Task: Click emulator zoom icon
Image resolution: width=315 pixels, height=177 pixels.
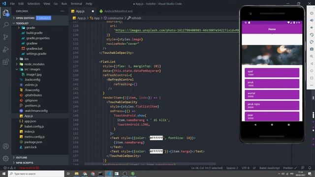Action: click(312, 57)
